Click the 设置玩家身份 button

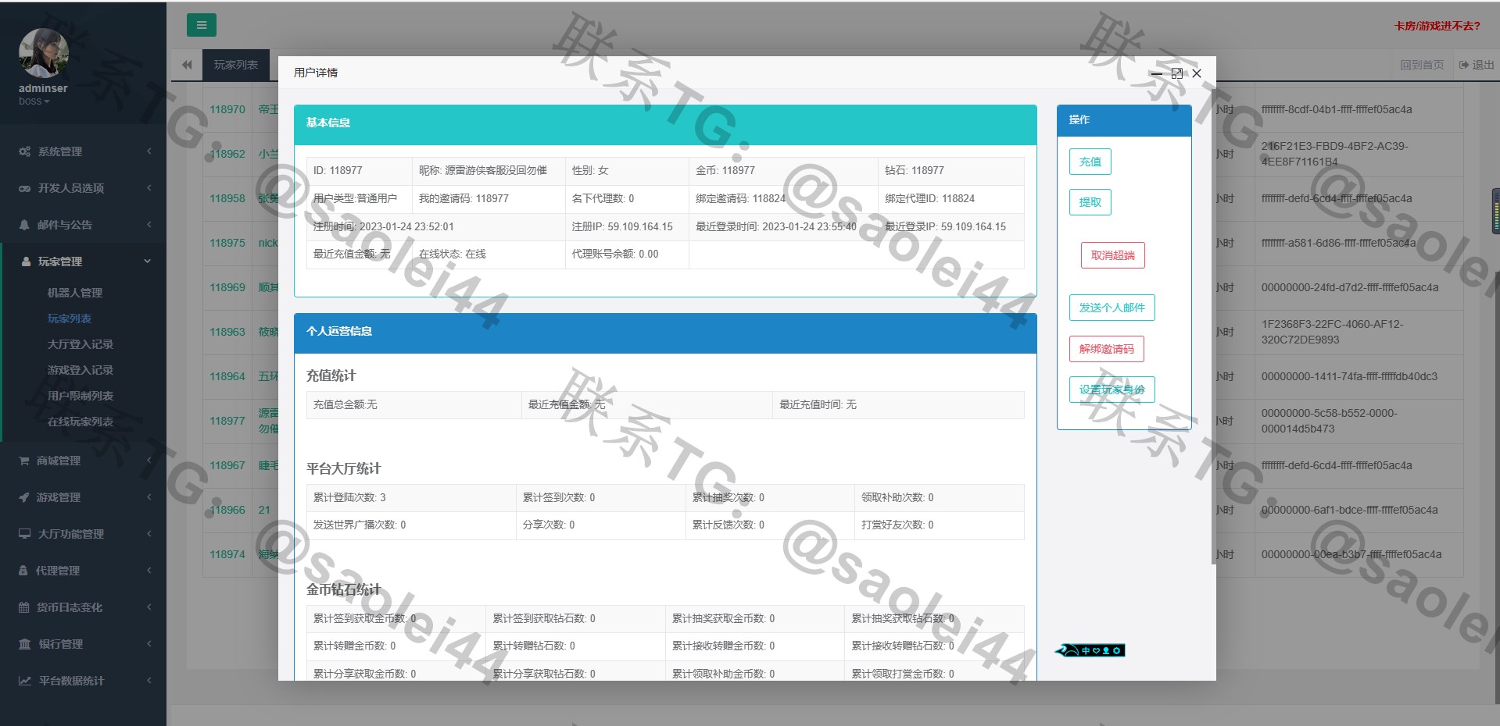[1112, 390]
